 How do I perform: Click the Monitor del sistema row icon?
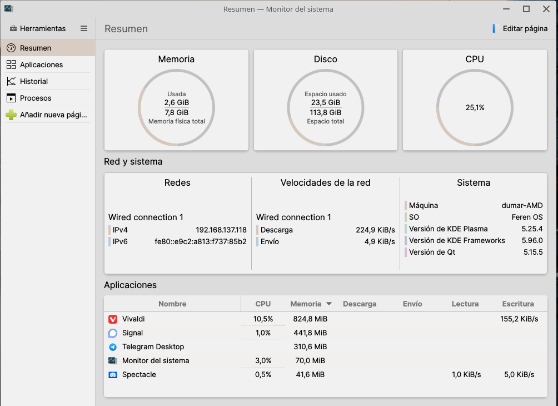[113, 361]
